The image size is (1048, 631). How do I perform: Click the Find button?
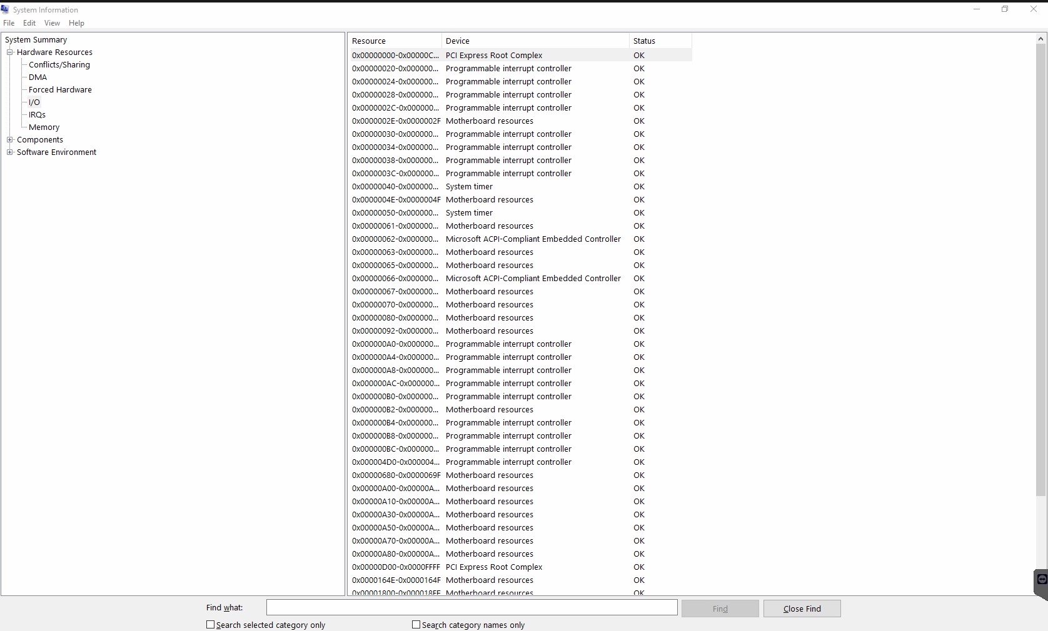[720, 609]
